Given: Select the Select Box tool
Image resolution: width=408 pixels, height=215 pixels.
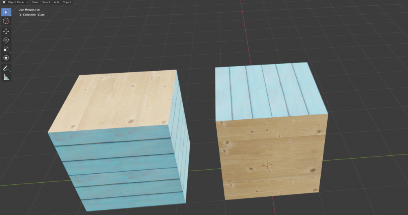Looking at the screenshot, I should click(6, 12).
